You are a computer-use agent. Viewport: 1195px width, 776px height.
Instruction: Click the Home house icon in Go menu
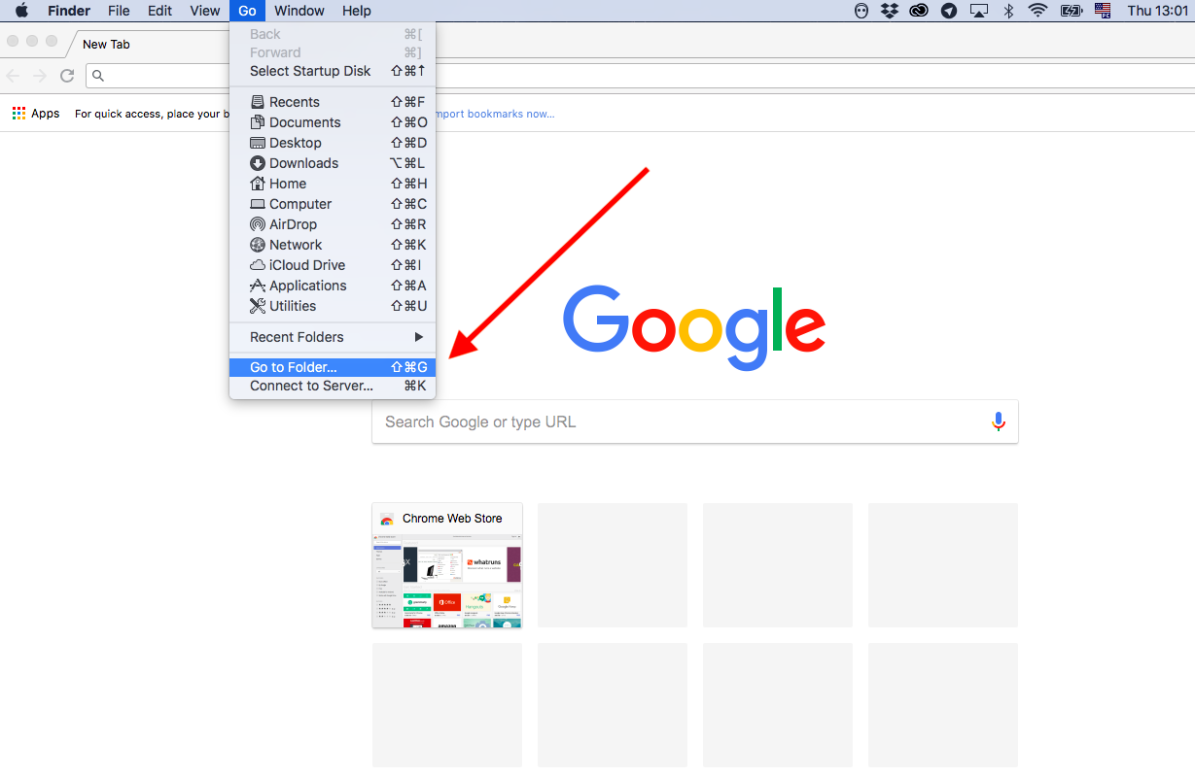258,184
